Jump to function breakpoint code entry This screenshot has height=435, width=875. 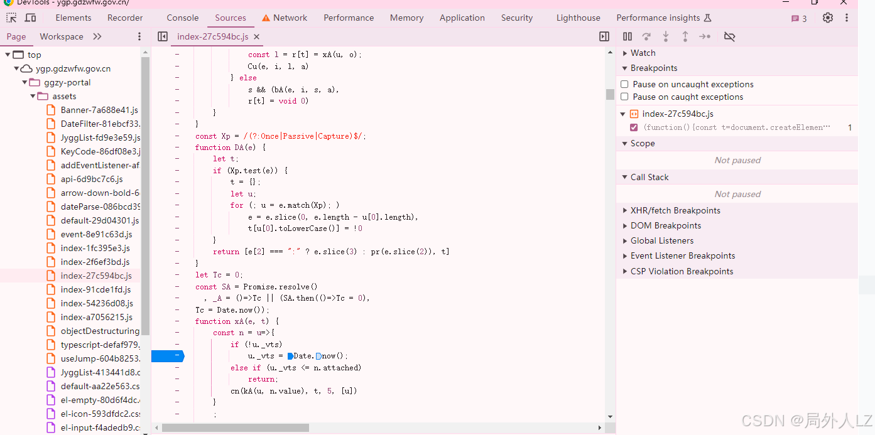click(737, 127)
